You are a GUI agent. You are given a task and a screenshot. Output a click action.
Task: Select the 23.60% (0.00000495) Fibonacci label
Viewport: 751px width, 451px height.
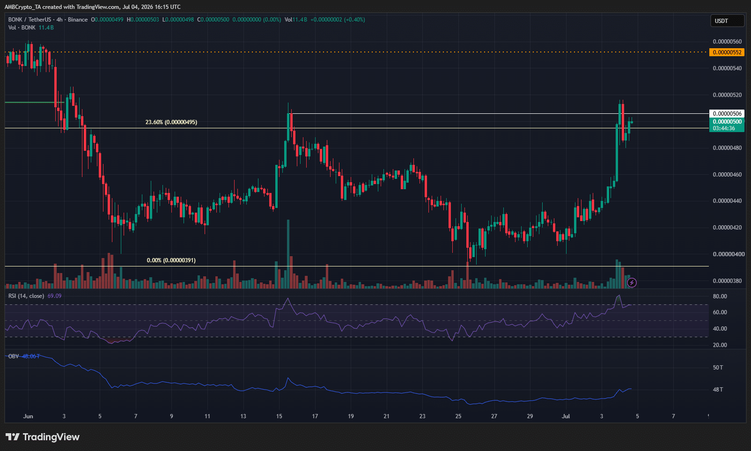171,122
